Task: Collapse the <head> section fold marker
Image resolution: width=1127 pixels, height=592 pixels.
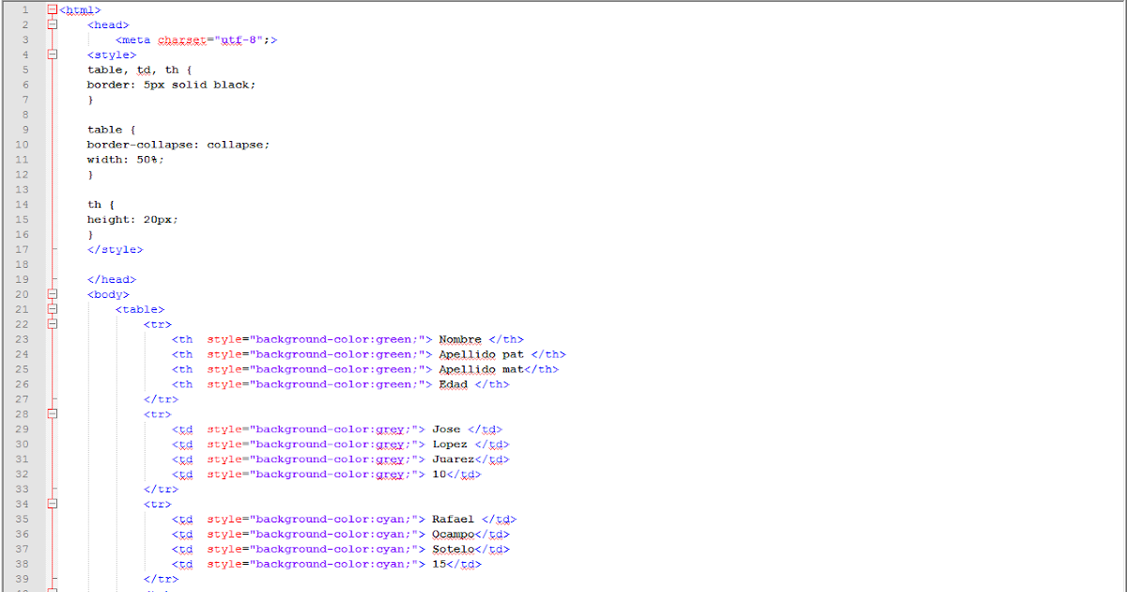Action: (x=53, y=24)
